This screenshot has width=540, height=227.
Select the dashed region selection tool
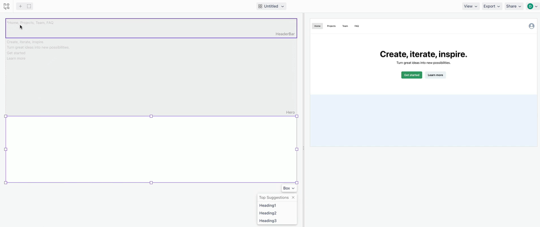point(29,6)
